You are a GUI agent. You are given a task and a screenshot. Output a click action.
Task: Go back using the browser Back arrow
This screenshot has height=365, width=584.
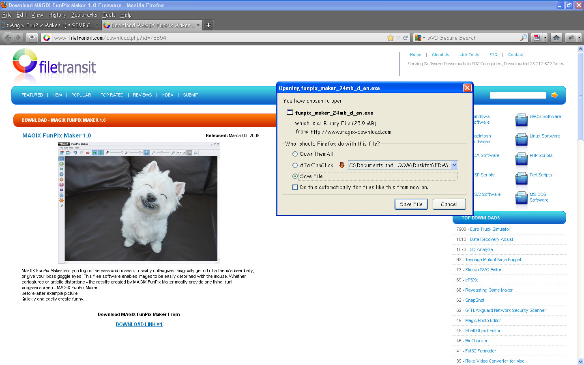[8, 38]
